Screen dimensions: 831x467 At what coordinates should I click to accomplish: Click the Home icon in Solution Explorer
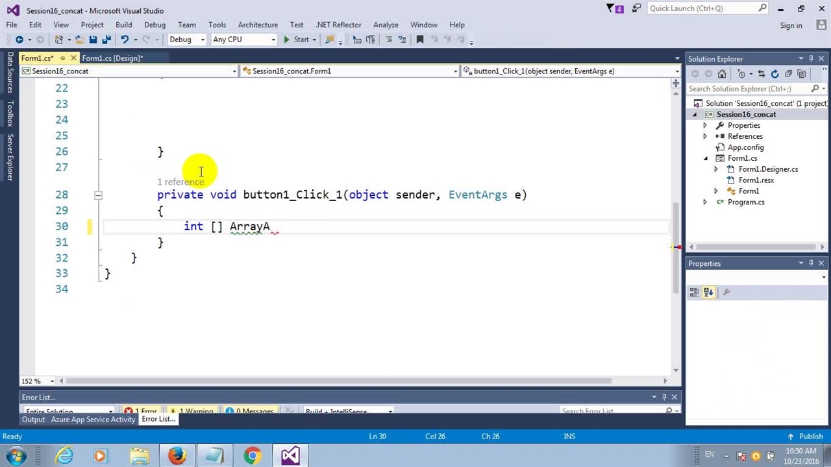coord(722,74)
